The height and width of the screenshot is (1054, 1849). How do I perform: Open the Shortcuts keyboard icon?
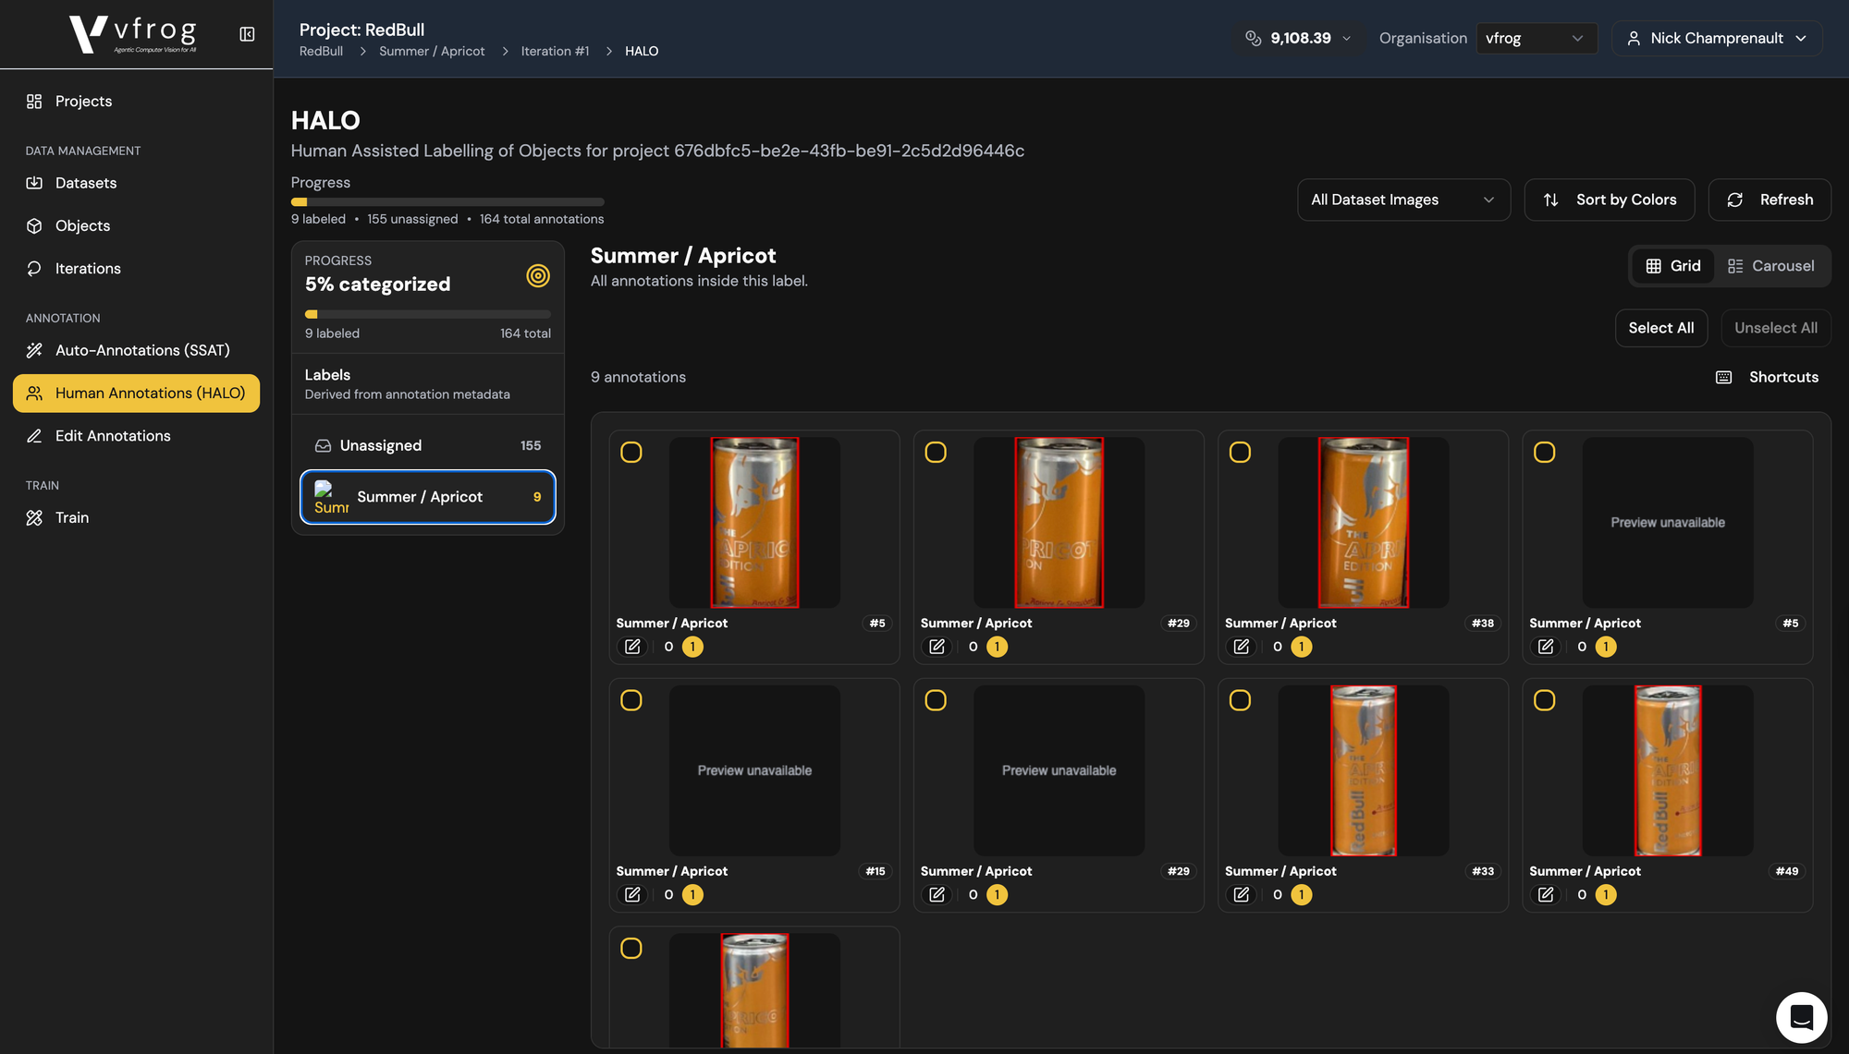coord(1723,377)
